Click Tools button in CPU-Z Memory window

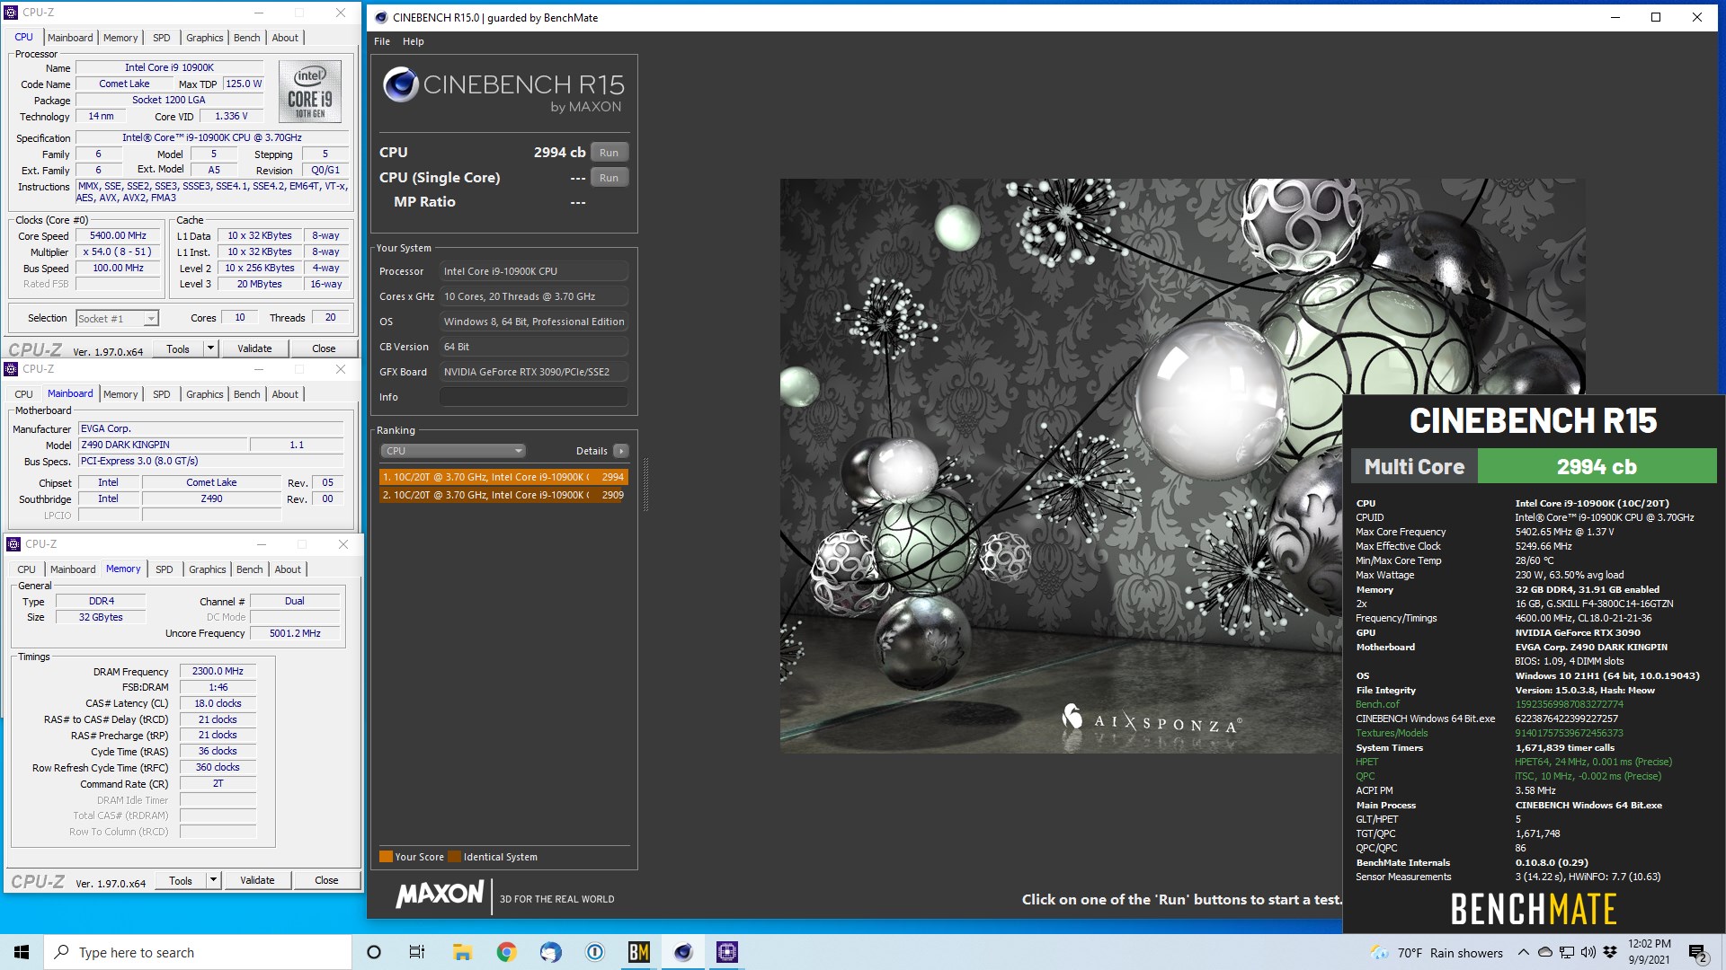(x=181, y=880)
